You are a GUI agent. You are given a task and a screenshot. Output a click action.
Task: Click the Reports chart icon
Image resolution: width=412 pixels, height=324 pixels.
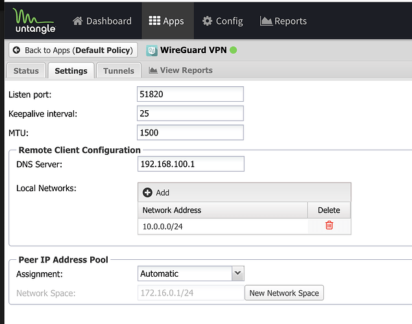266,21
